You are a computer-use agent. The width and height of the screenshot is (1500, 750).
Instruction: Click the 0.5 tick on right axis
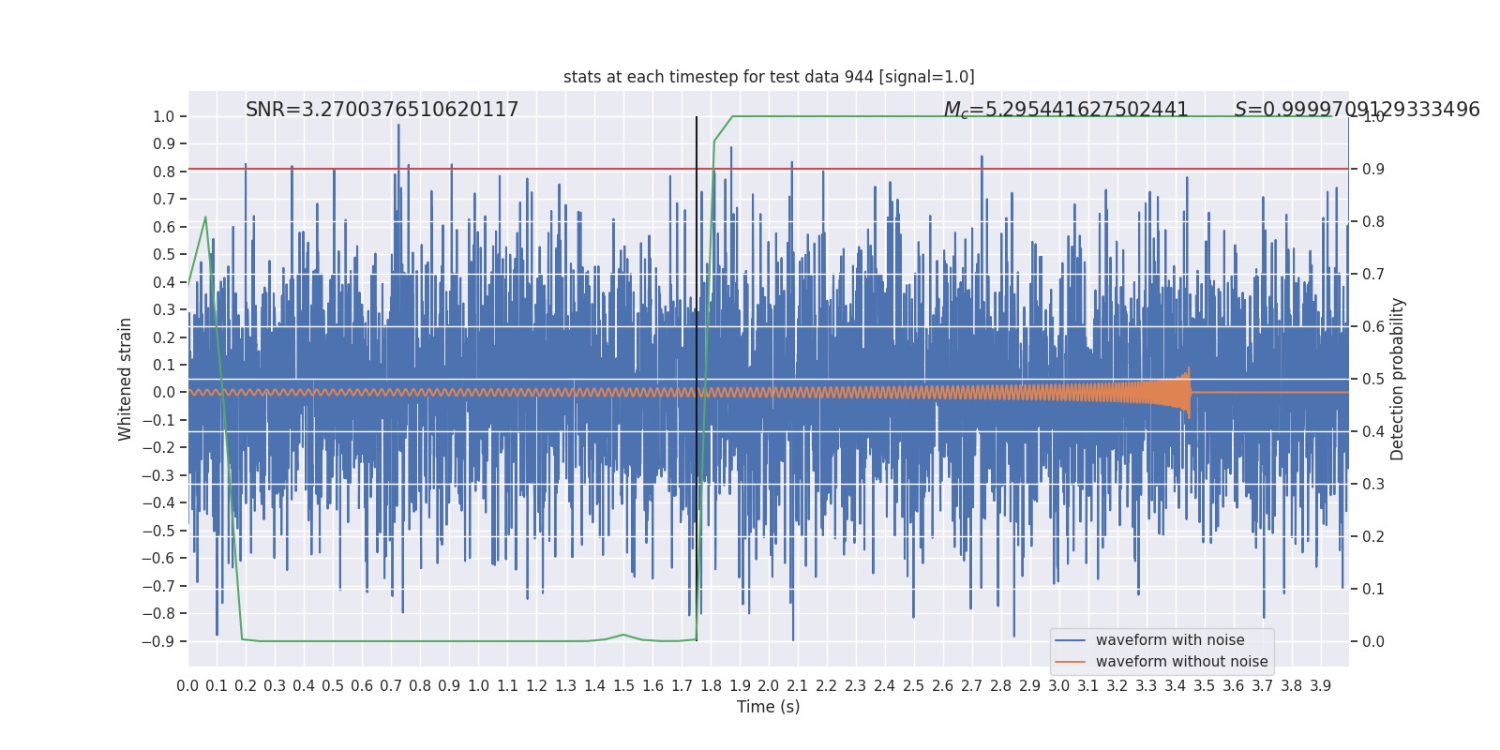tap(1373, 379)
